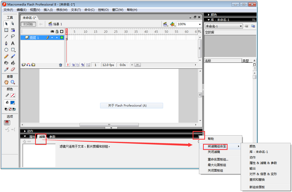
Task: Toggle Onion Skin Outlines button
Action: [77, 65]
